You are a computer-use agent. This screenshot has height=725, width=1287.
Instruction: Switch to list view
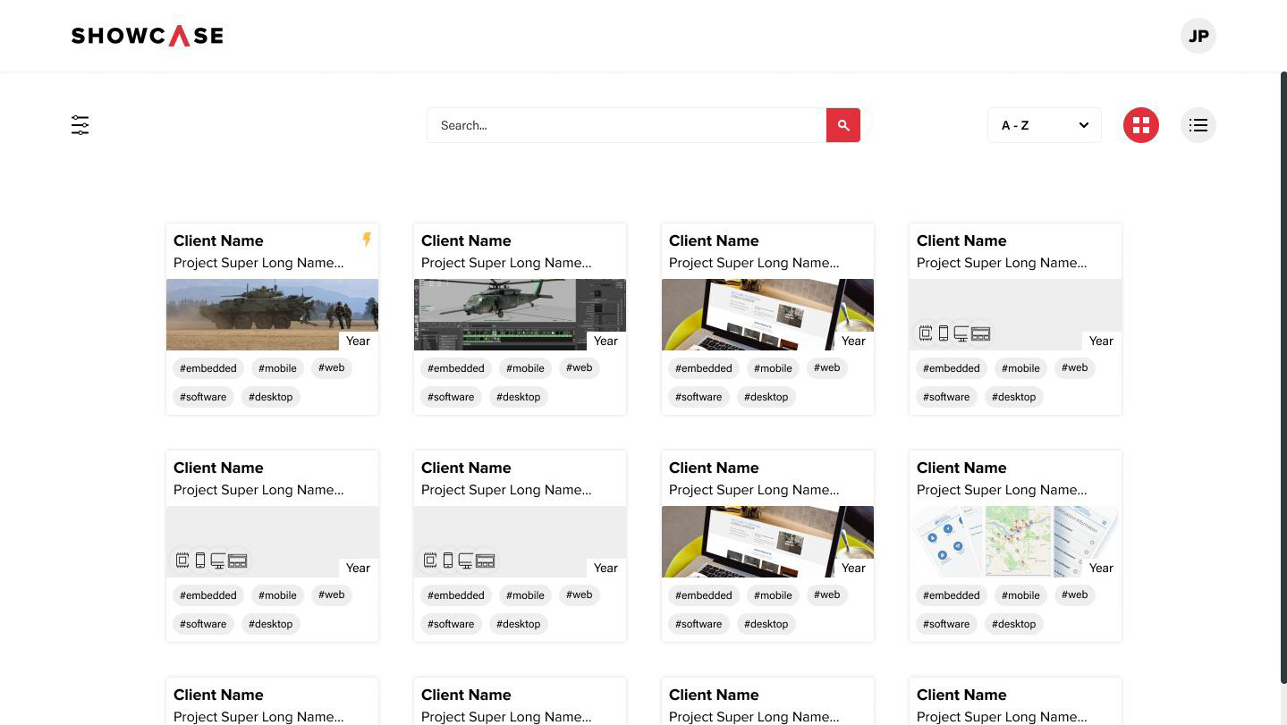(1198, 125)
